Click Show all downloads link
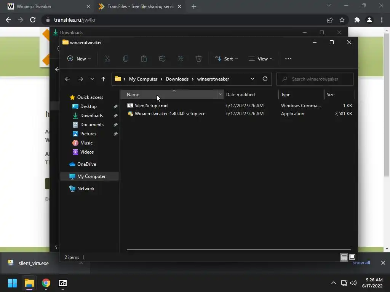The image size is (390, 292). coord(361,263)
